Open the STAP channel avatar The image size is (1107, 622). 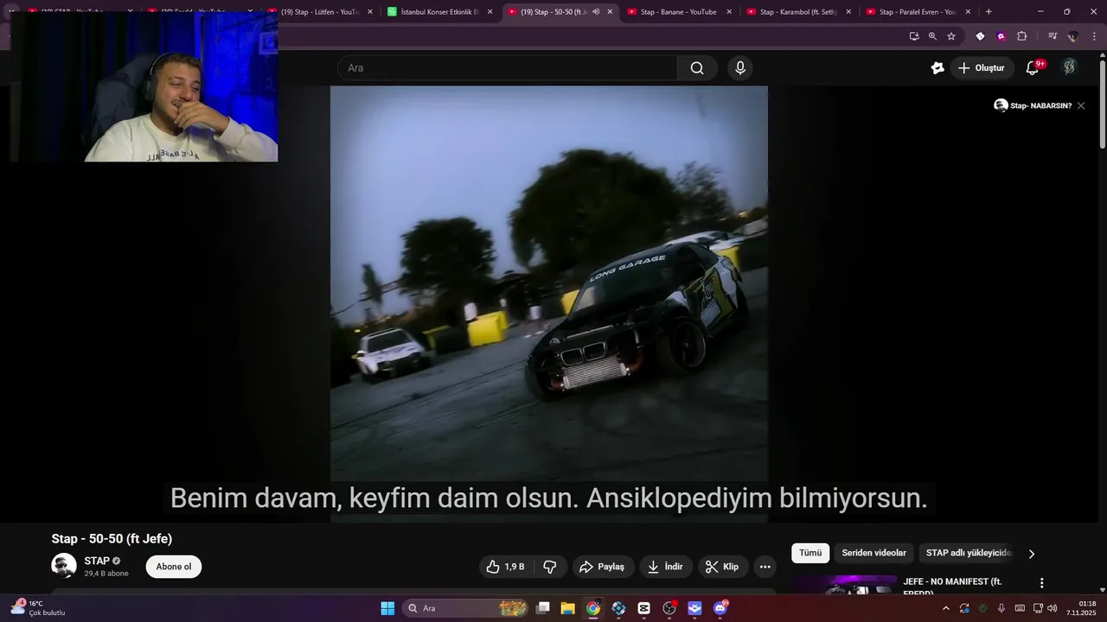[x=64, y=566]
